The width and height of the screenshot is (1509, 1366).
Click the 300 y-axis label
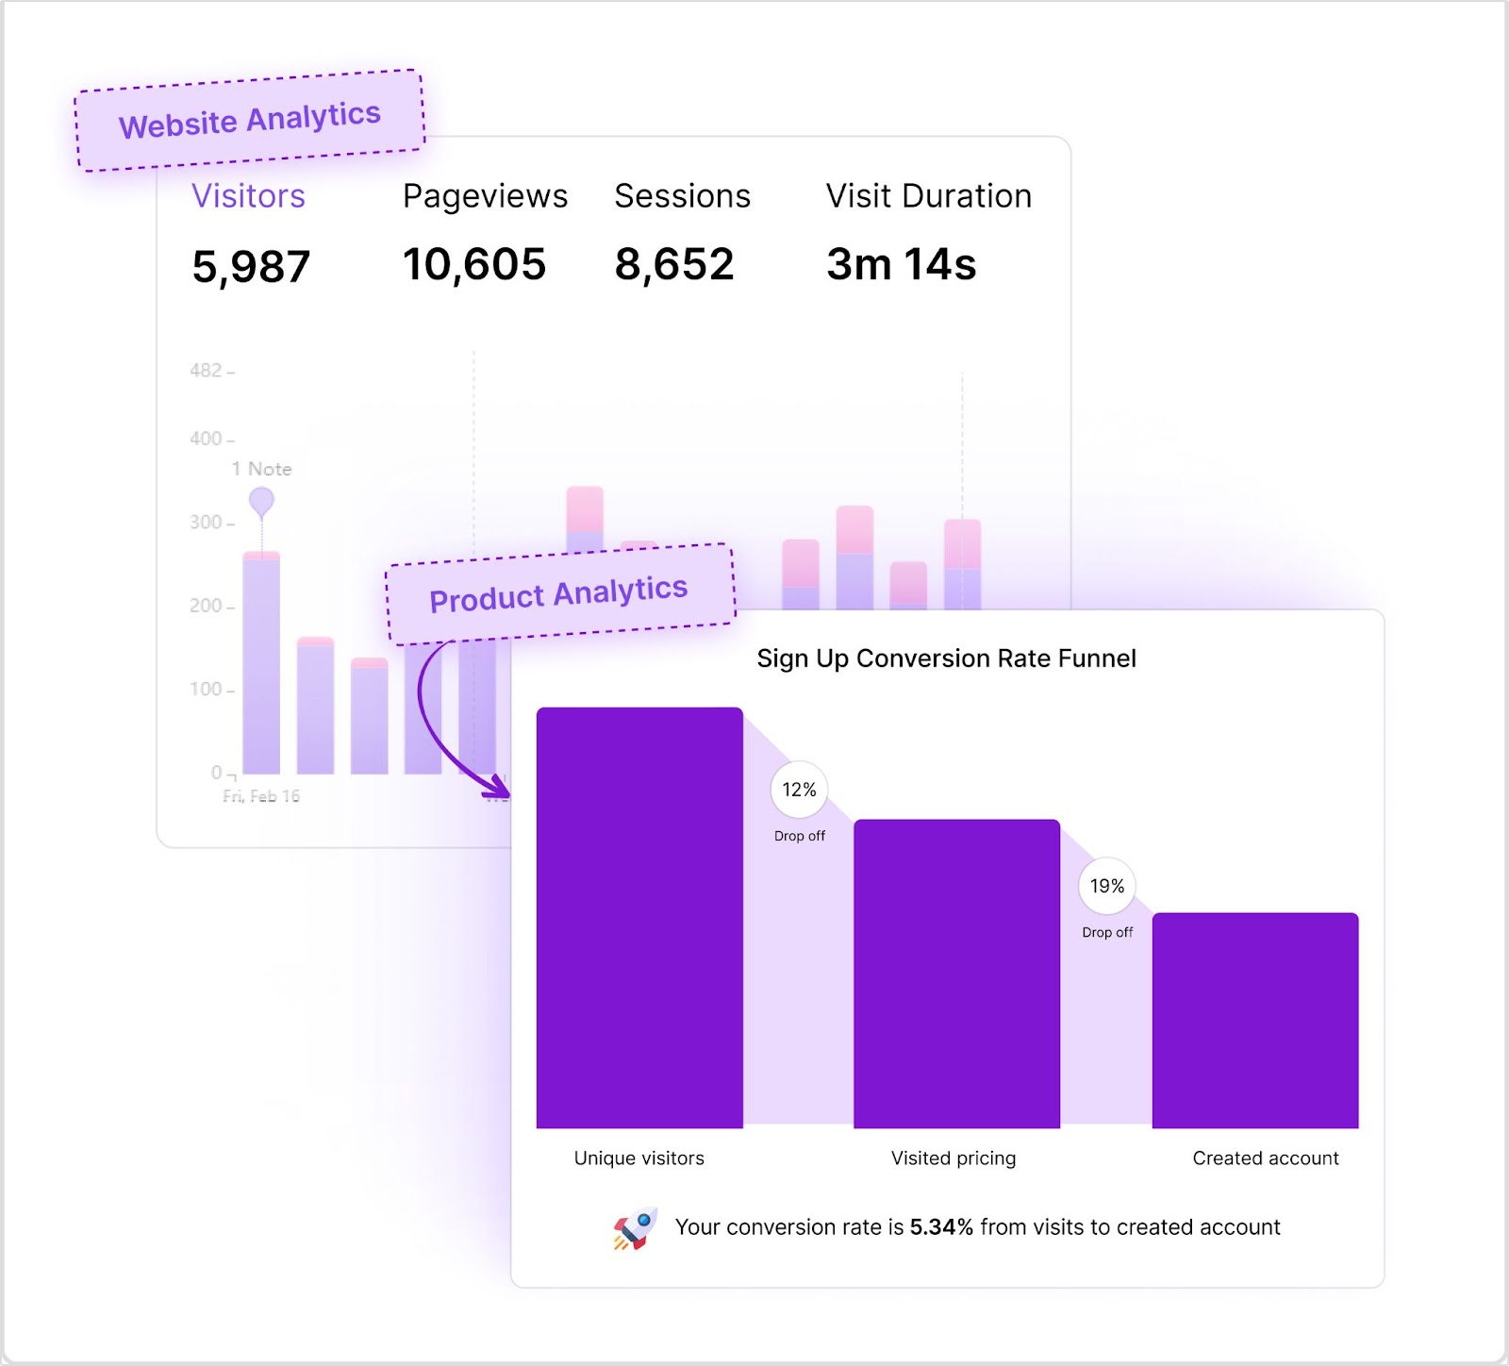(x=206, y=523)
